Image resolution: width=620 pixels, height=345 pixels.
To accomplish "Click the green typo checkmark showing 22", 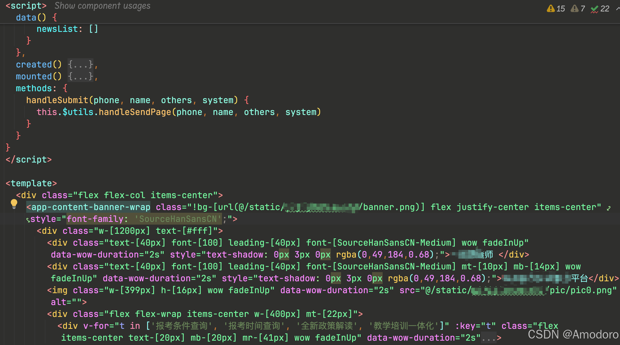I will pyautogui.click(x=594, y=9).
